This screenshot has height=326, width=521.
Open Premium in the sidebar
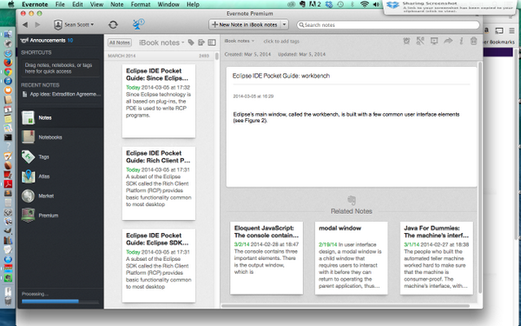click(61, 216)
